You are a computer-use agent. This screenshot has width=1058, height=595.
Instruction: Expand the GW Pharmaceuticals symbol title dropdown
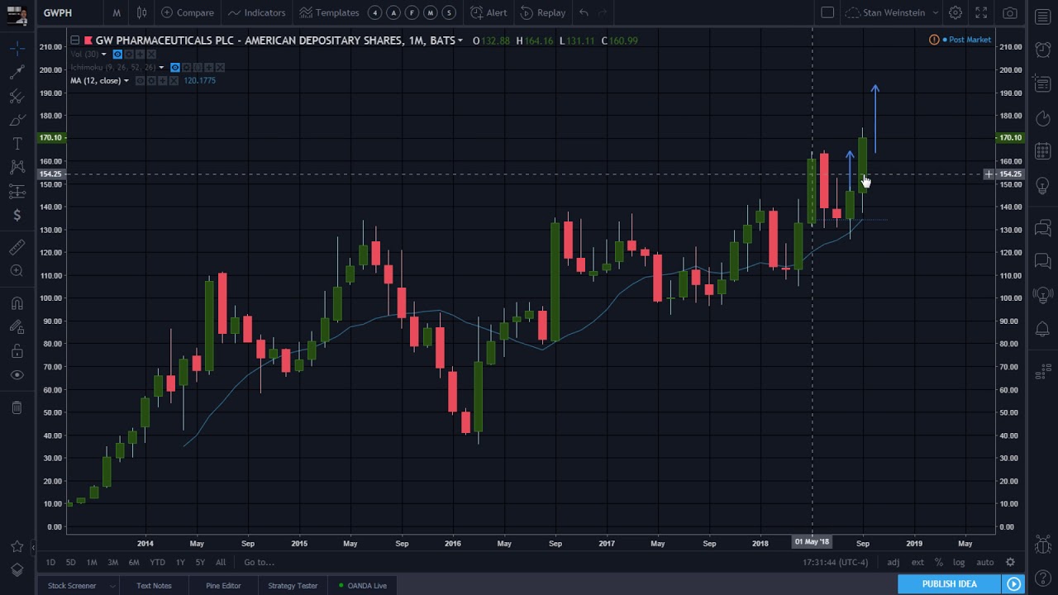(460, 40)
